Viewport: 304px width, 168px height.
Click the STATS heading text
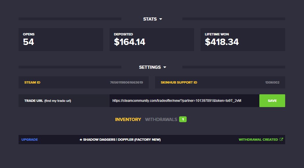[150, 19]
